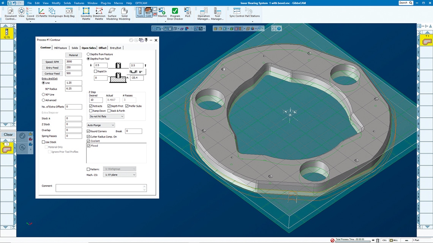Open the Geometry Palette

coord(86,11)
